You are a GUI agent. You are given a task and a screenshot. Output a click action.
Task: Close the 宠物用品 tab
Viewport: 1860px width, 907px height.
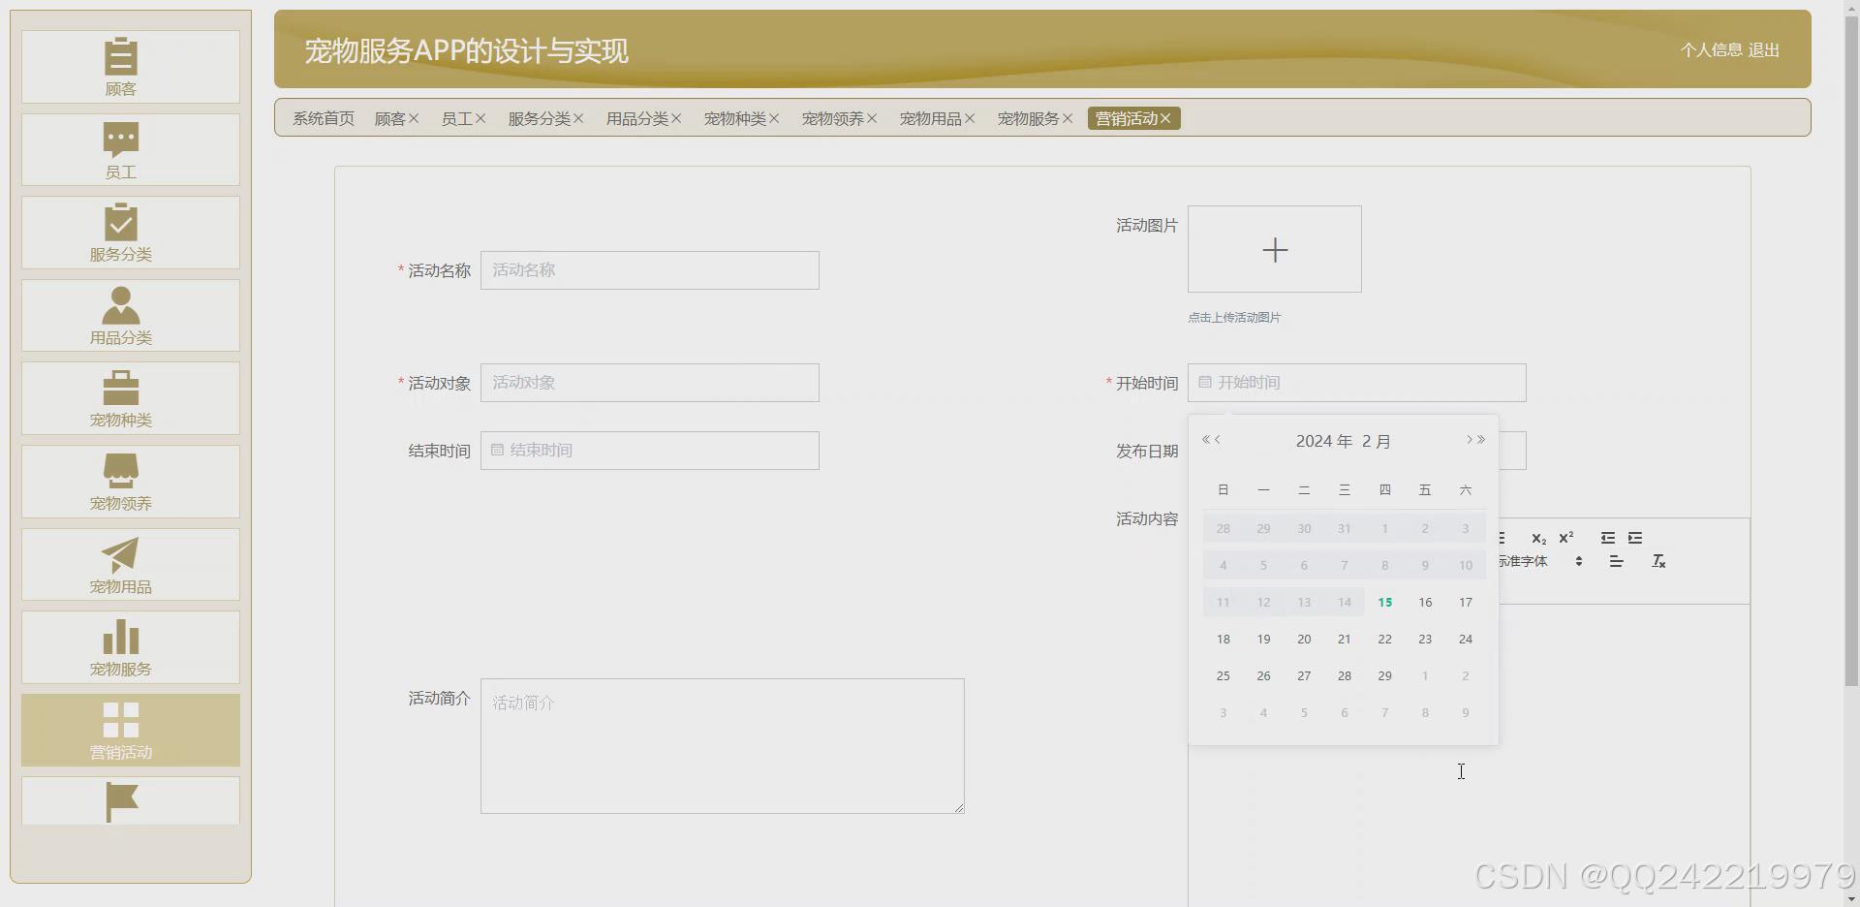pos(970,118)
